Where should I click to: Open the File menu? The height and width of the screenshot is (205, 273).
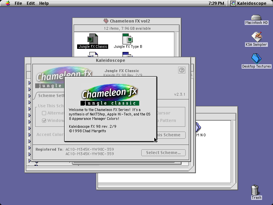click(x=18, y=3)
